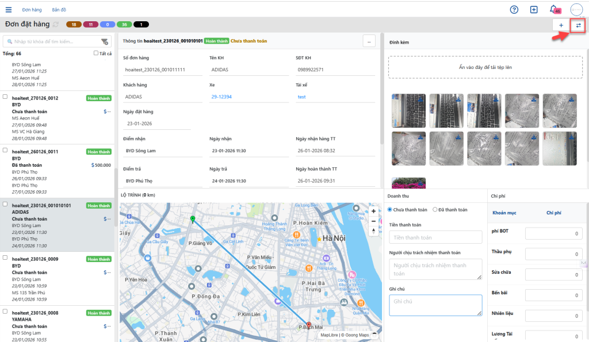Image resolution: width=589 pixels, height=342 pixels.
Task: Open the ... more options button in order info
Action: pyautogui.click(x=369, y=41)
